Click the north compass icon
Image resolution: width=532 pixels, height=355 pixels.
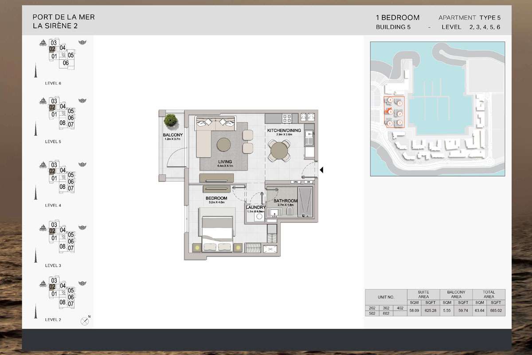(85, 321)
